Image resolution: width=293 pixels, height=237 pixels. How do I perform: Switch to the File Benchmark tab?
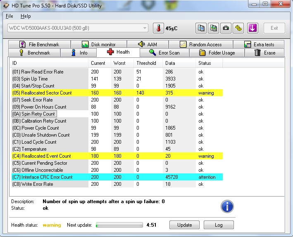[39, 45]
